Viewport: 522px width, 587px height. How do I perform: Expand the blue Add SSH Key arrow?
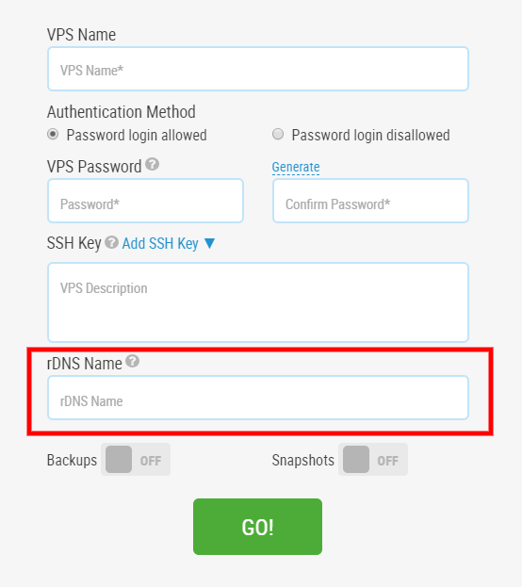(210, 243)
